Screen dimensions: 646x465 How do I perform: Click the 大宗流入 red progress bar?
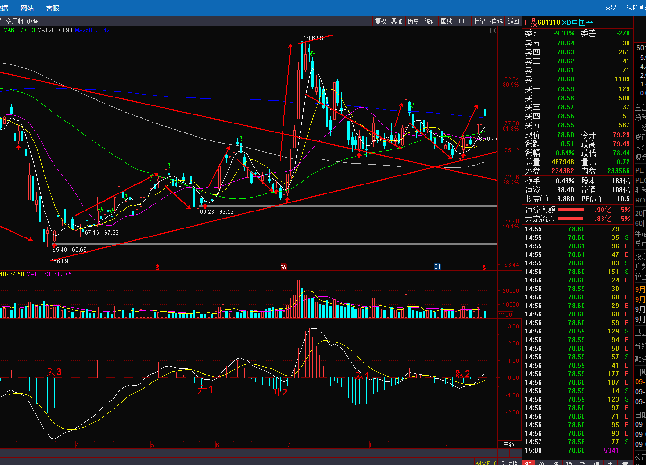pos(570,219)
